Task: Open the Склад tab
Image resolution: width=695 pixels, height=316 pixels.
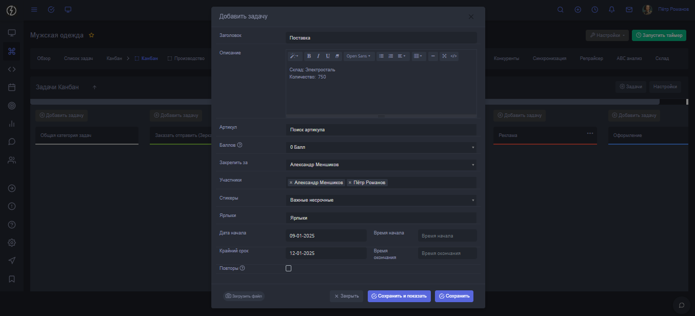Action: click(x=662, y=58)
